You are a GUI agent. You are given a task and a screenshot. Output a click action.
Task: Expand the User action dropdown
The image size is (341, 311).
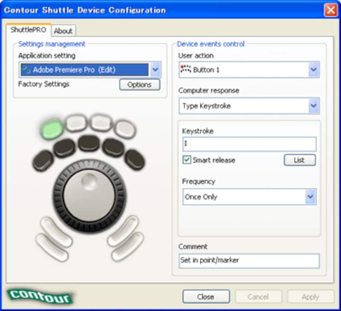(314, 70)
